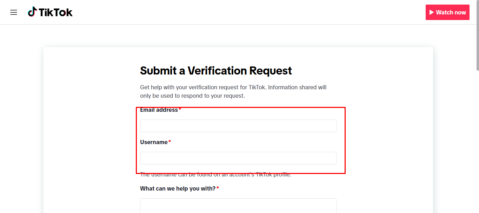Screen dimensions: 479x213
Task: Select the TikTok wordmark to go home
Action: click(x=55, y=12)
